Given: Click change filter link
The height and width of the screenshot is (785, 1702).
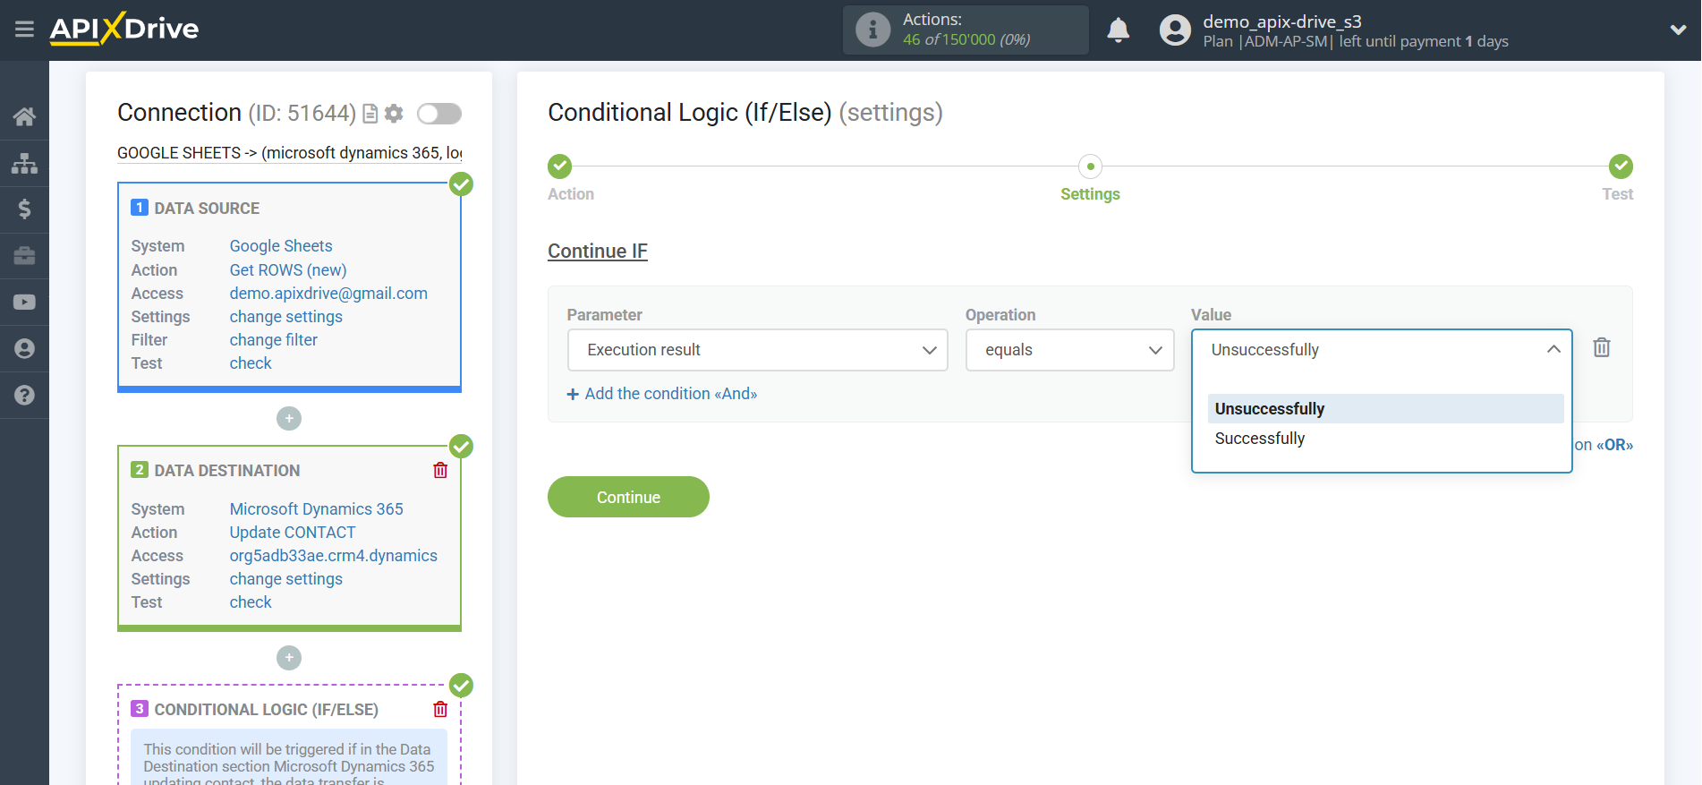Looking at the screenshot, I should pos(273,340).
